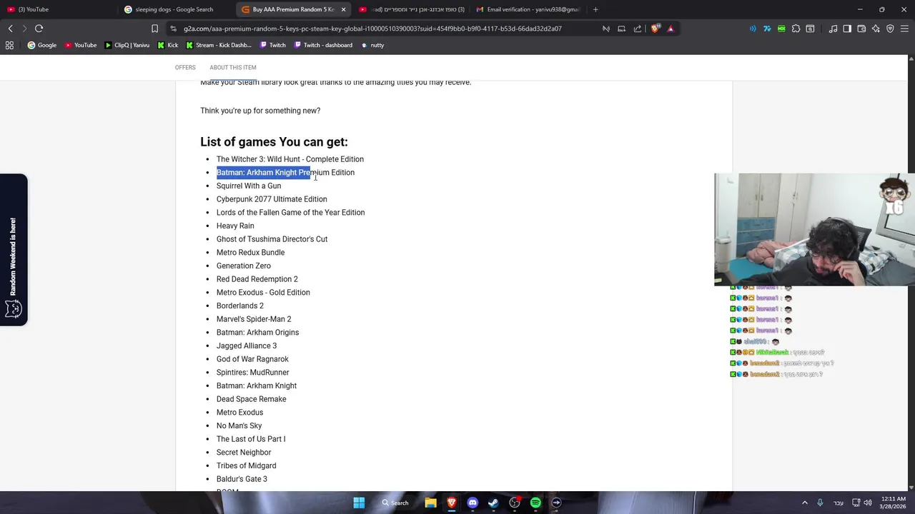Click 'The Last of Us Part I' entry
The width and height of the screenshot is (915, 514).
pyautogui.click(x=251, y=439)
